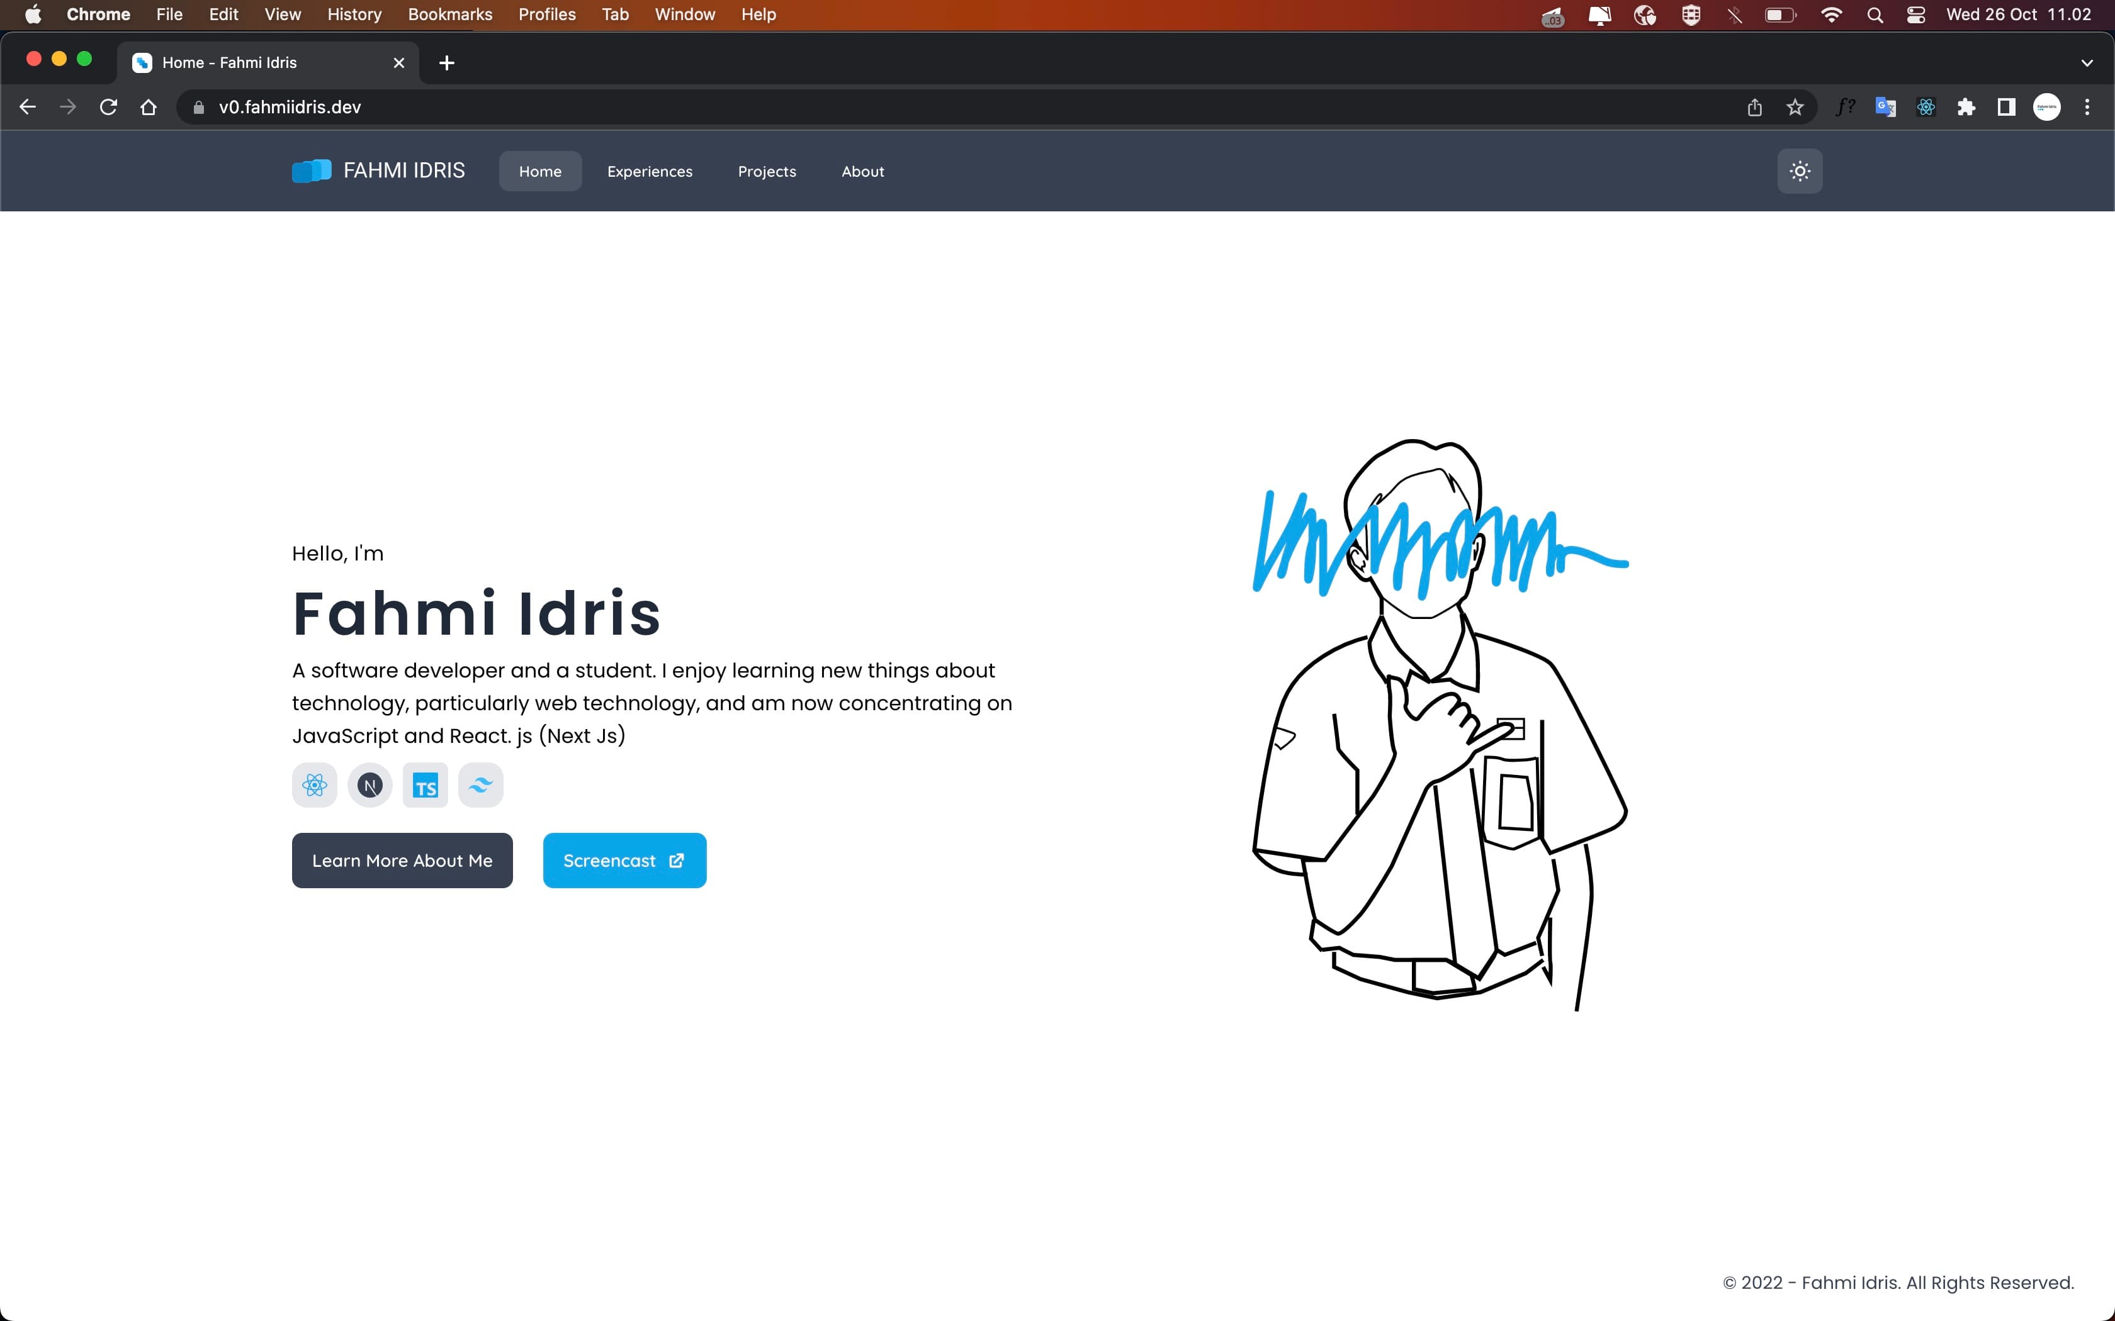
Task: Expand the tab search chevron
Action: (x=2087, y=63)
